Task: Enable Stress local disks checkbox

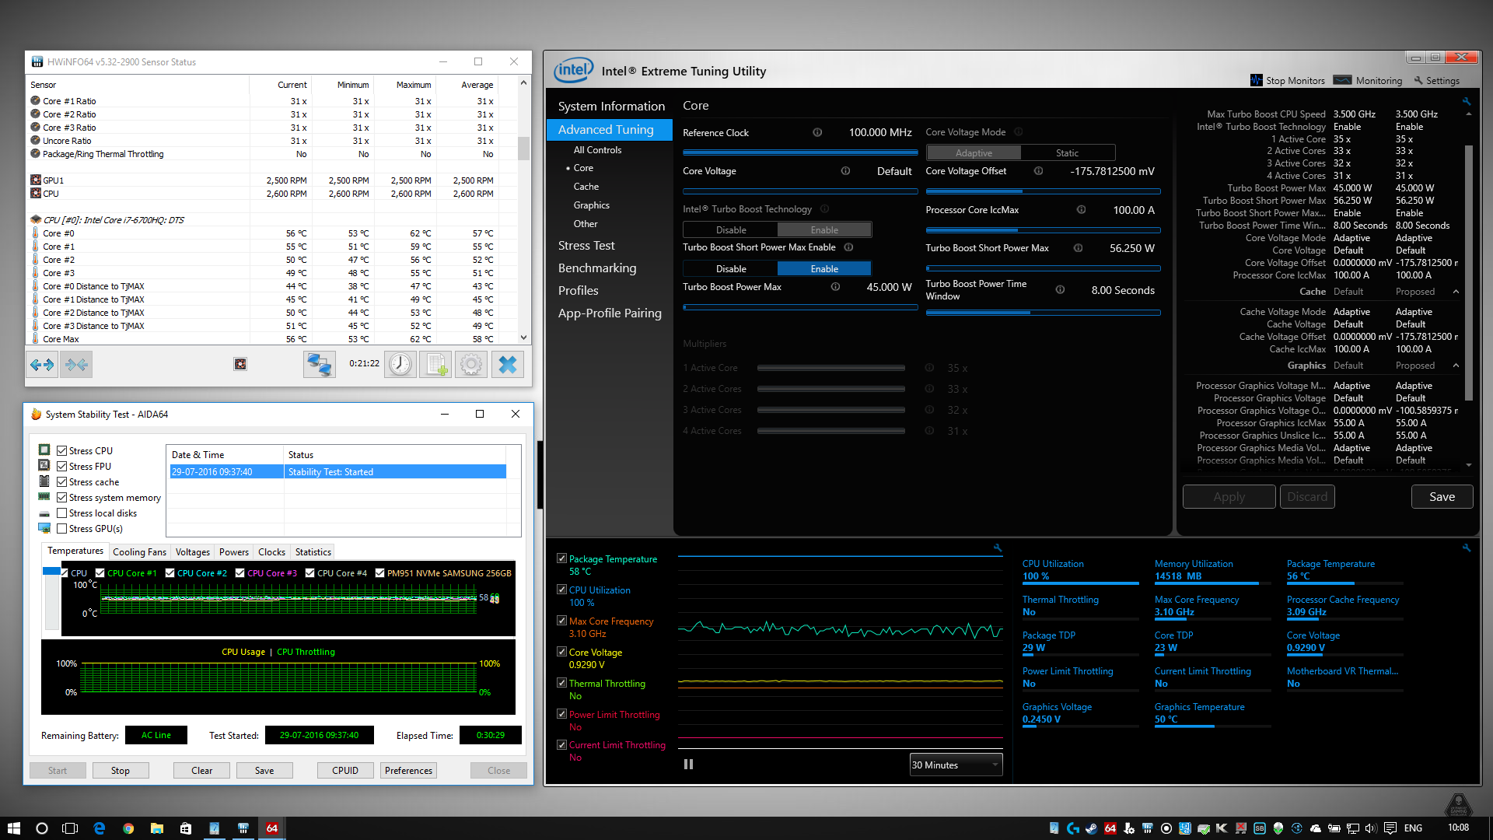Action: coord(61,513)
